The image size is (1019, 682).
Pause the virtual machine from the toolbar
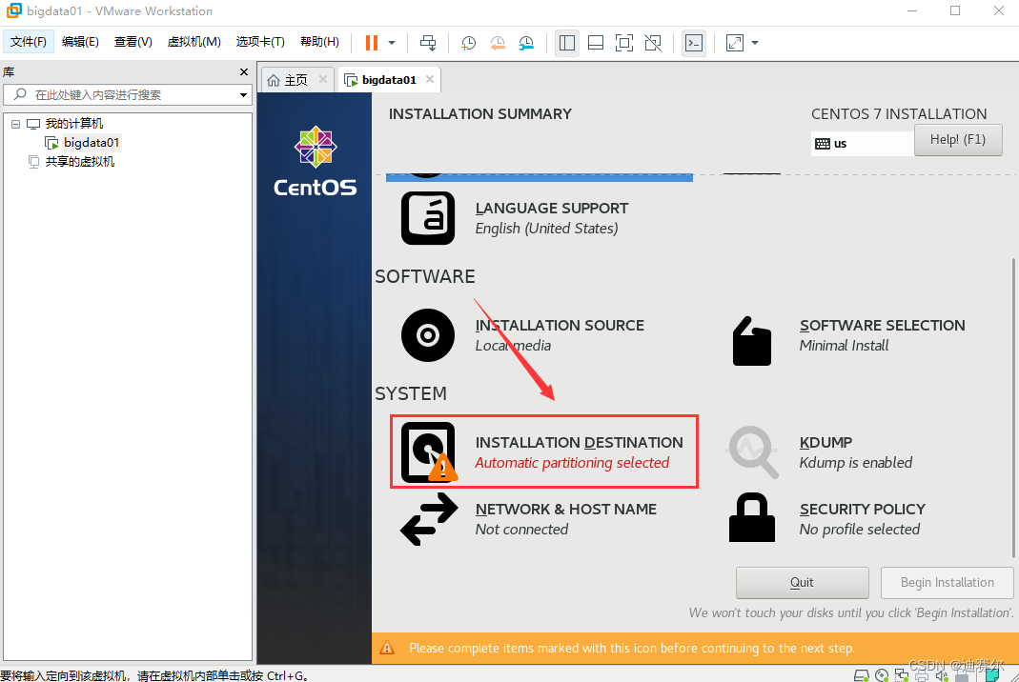[372, 43]
